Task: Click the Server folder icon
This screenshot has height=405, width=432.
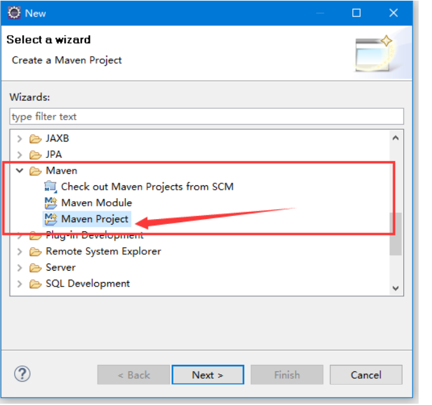Action: (x=35, y=267)
